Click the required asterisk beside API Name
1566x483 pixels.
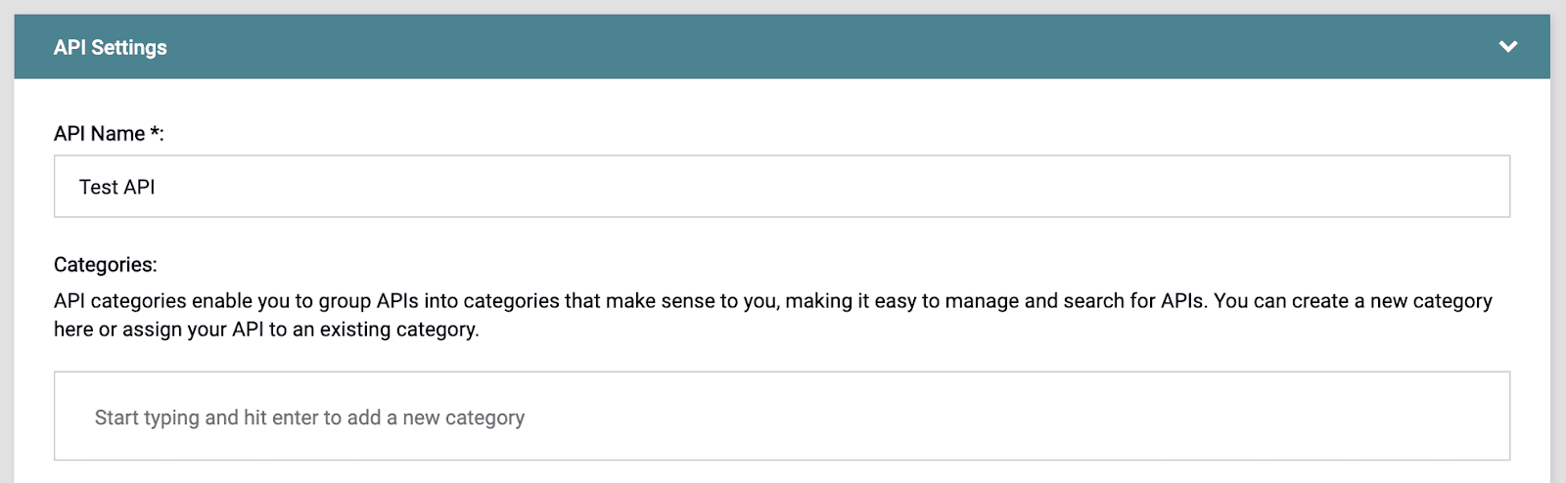point(155,132)
